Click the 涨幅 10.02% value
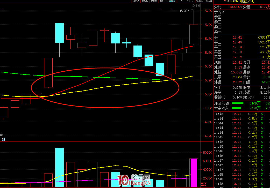 (236, 72)
